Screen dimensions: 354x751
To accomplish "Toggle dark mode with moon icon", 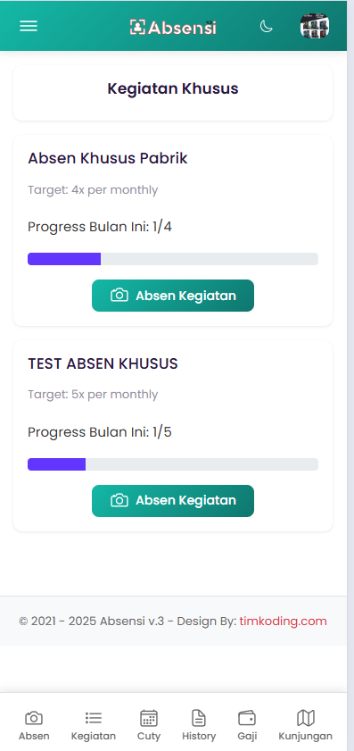I will 266,26.
